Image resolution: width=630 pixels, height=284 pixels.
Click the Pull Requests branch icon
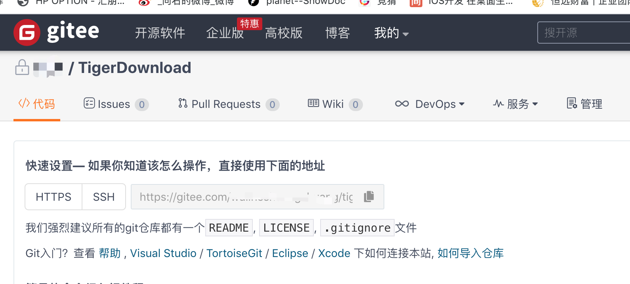[183, 104]
